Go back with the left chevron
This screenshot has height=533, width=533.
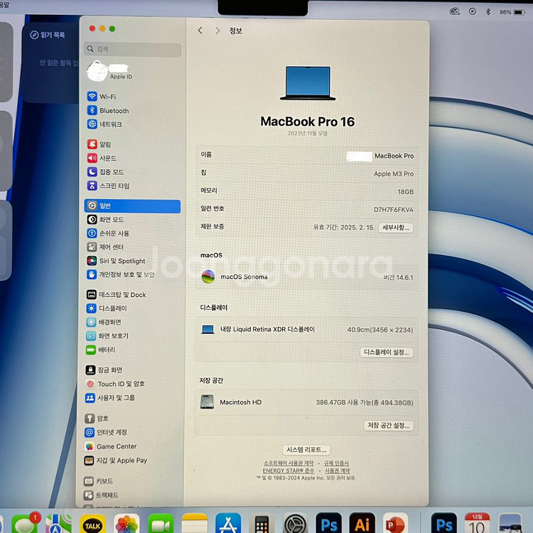(200, 31)
